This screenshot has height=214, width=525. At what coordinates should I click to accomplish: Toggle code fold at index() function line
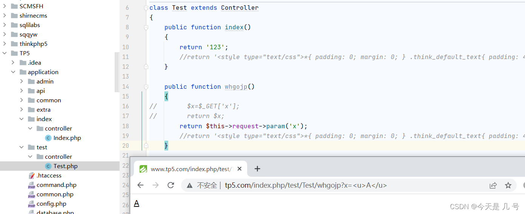146,27
